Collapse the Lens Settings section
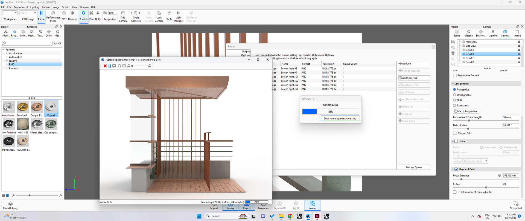The height and width of the screenshot is (221, 525). [x=453, y=84]
